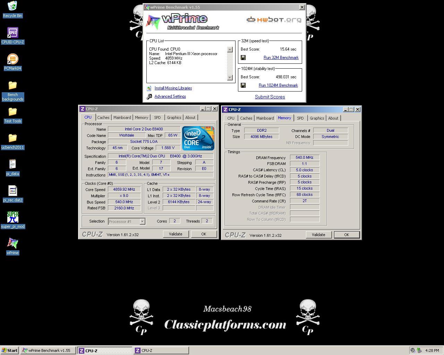Switch to Caches tab in left CPU-Z
This screenshot has width=444, height=355.
click(103, 118)
